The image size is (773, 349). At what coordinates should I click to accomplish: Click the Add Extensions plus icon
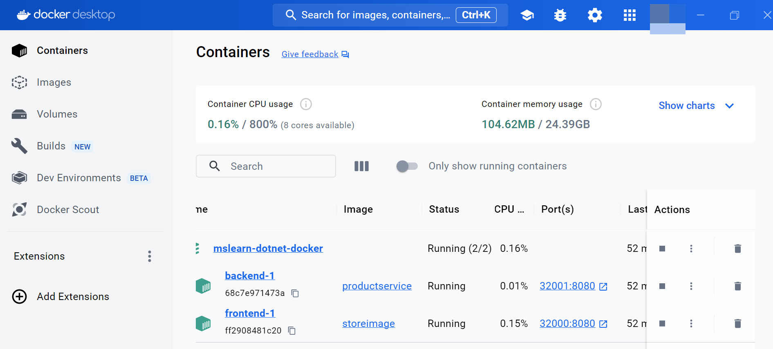pos(19,297)
